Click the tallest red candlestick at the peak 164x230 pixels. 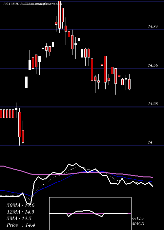coord(59,15)
